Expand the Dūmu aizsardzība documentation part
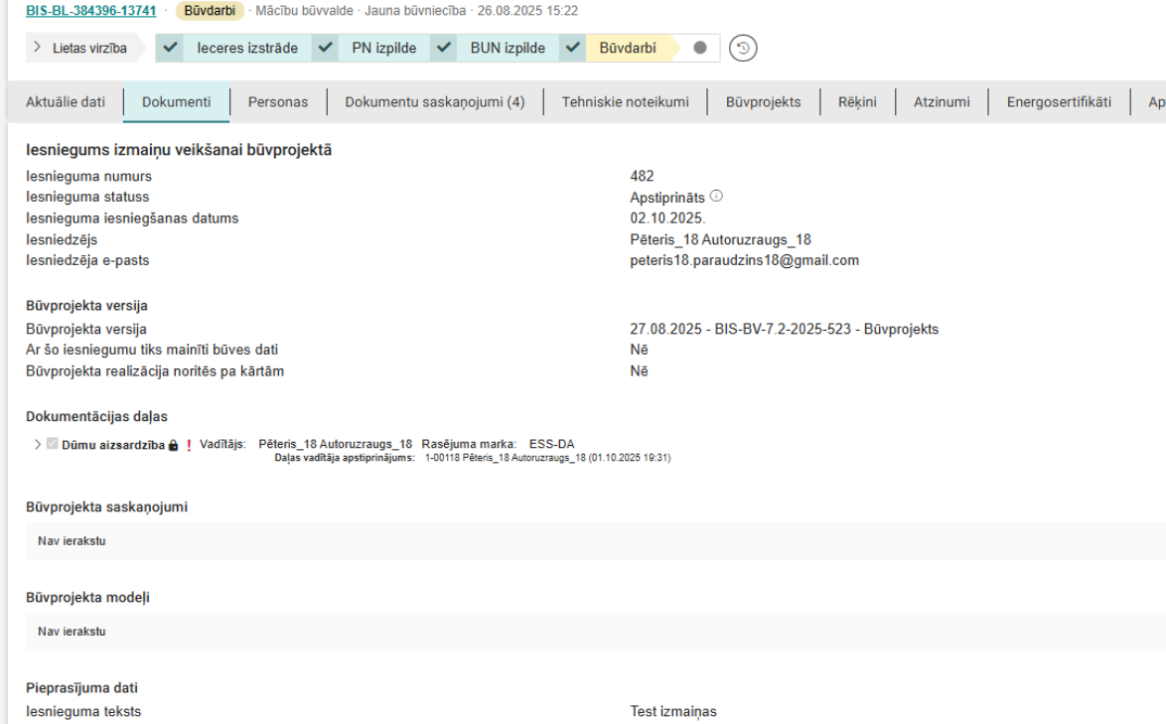The image size is (1166, 724). (x=38, y=444)
